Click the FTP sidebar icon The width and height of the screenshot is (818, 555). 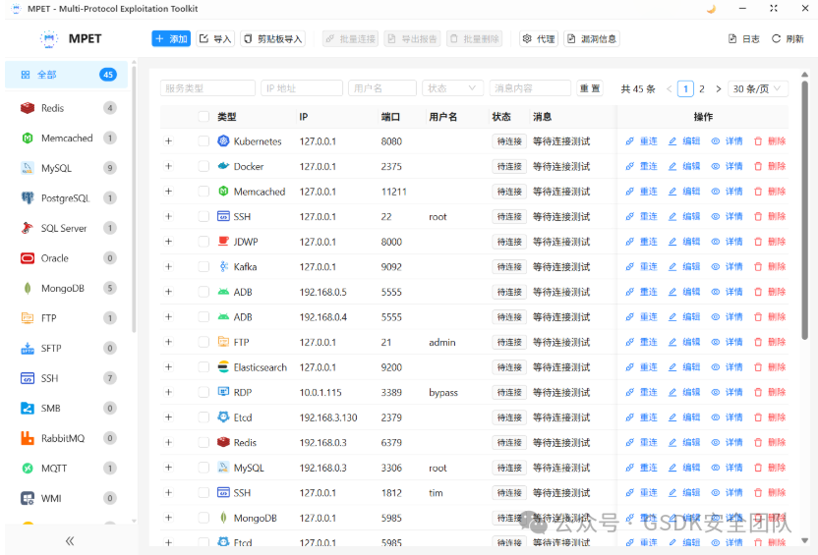[x=28, y=318]
